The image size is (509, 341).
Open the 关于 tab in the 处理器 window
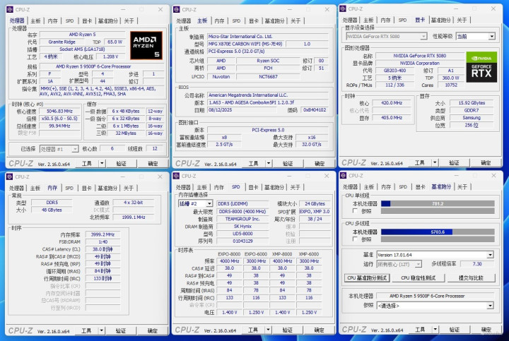[129, 20]
